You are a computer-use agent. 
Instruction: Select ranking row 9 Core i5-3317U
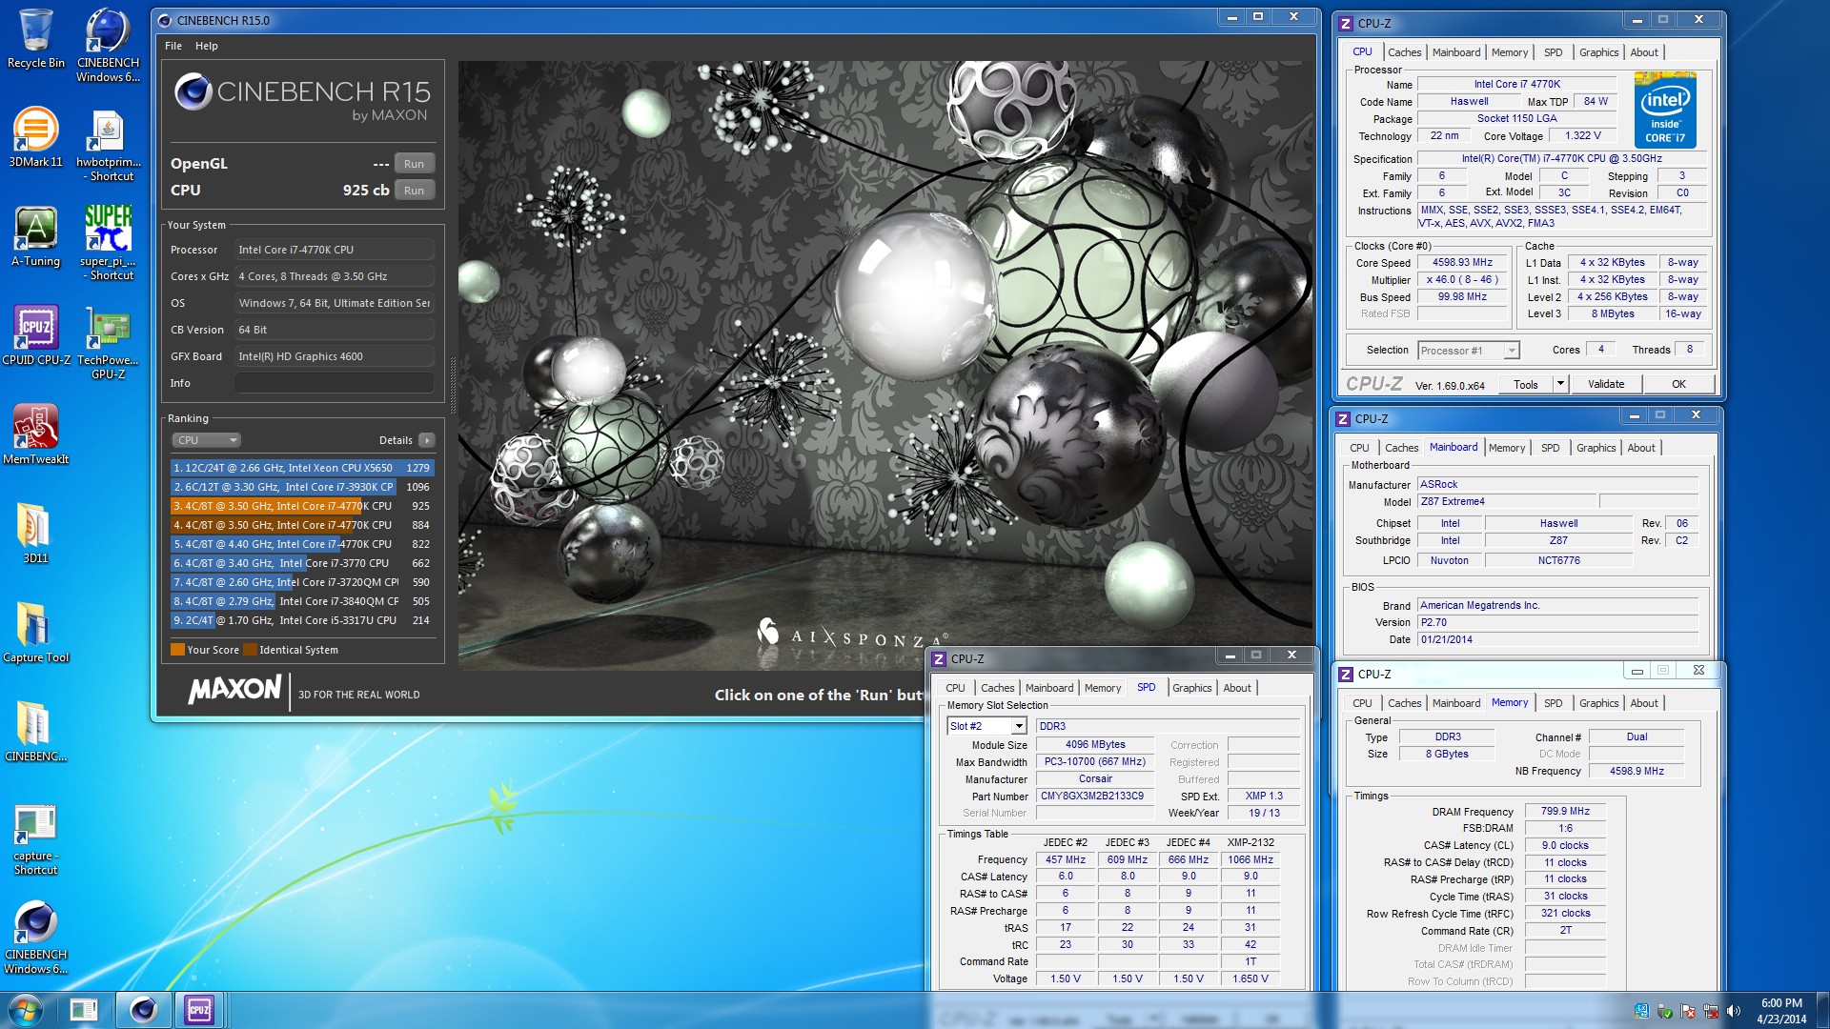point(302,620)
